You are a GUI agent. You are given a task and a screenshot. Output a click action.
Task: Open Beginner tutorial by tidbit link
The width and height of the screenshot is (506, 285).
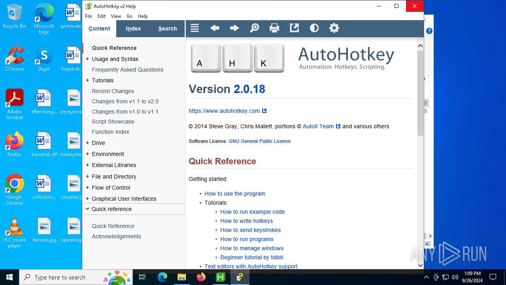[x=251, y=257]
